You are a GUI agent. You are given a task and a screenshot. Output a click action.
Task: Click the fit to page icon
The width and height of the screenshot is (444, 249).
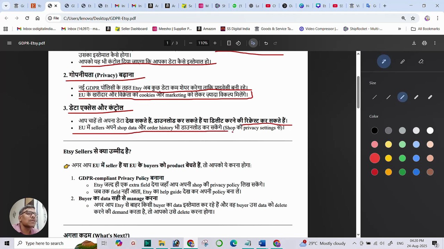[229, 43]
